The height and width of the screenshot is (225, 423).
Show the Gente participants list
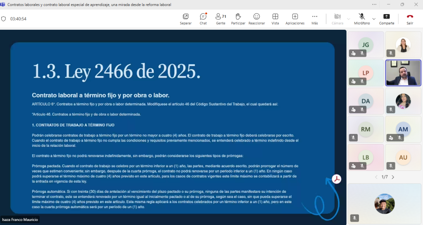pos(221,19)
